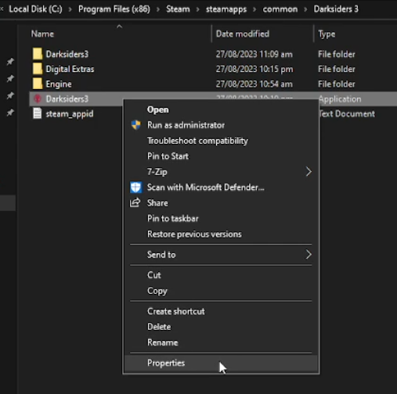Select Run as administrator
The image size is (397, 394).
[x=186, y=125]
